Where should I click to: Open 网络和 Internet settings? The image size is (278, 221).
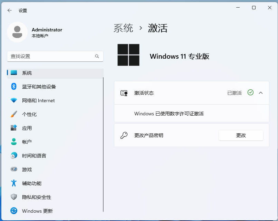(55, 100)
